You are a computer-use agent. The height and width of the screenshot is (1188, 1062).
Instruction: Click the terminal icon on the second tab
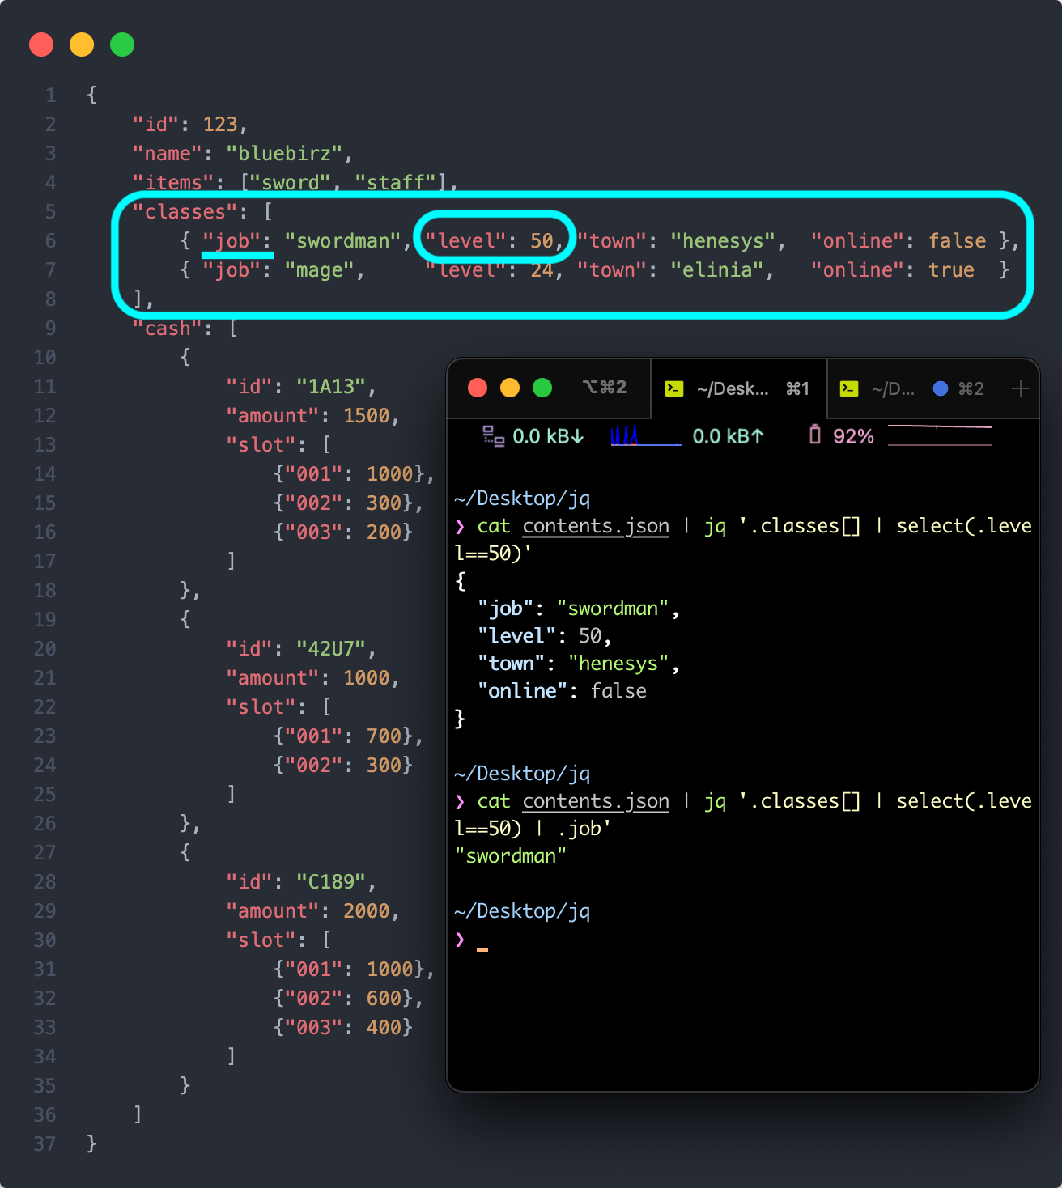848,388
